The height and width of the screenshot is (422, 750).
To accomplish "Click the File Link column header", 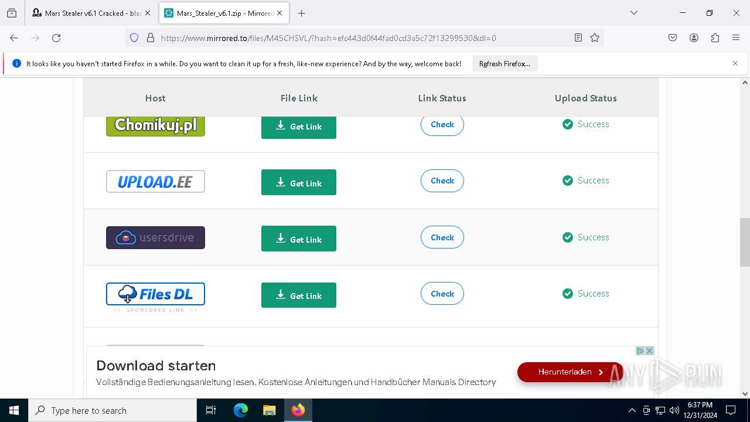I will tap(299, 98).
